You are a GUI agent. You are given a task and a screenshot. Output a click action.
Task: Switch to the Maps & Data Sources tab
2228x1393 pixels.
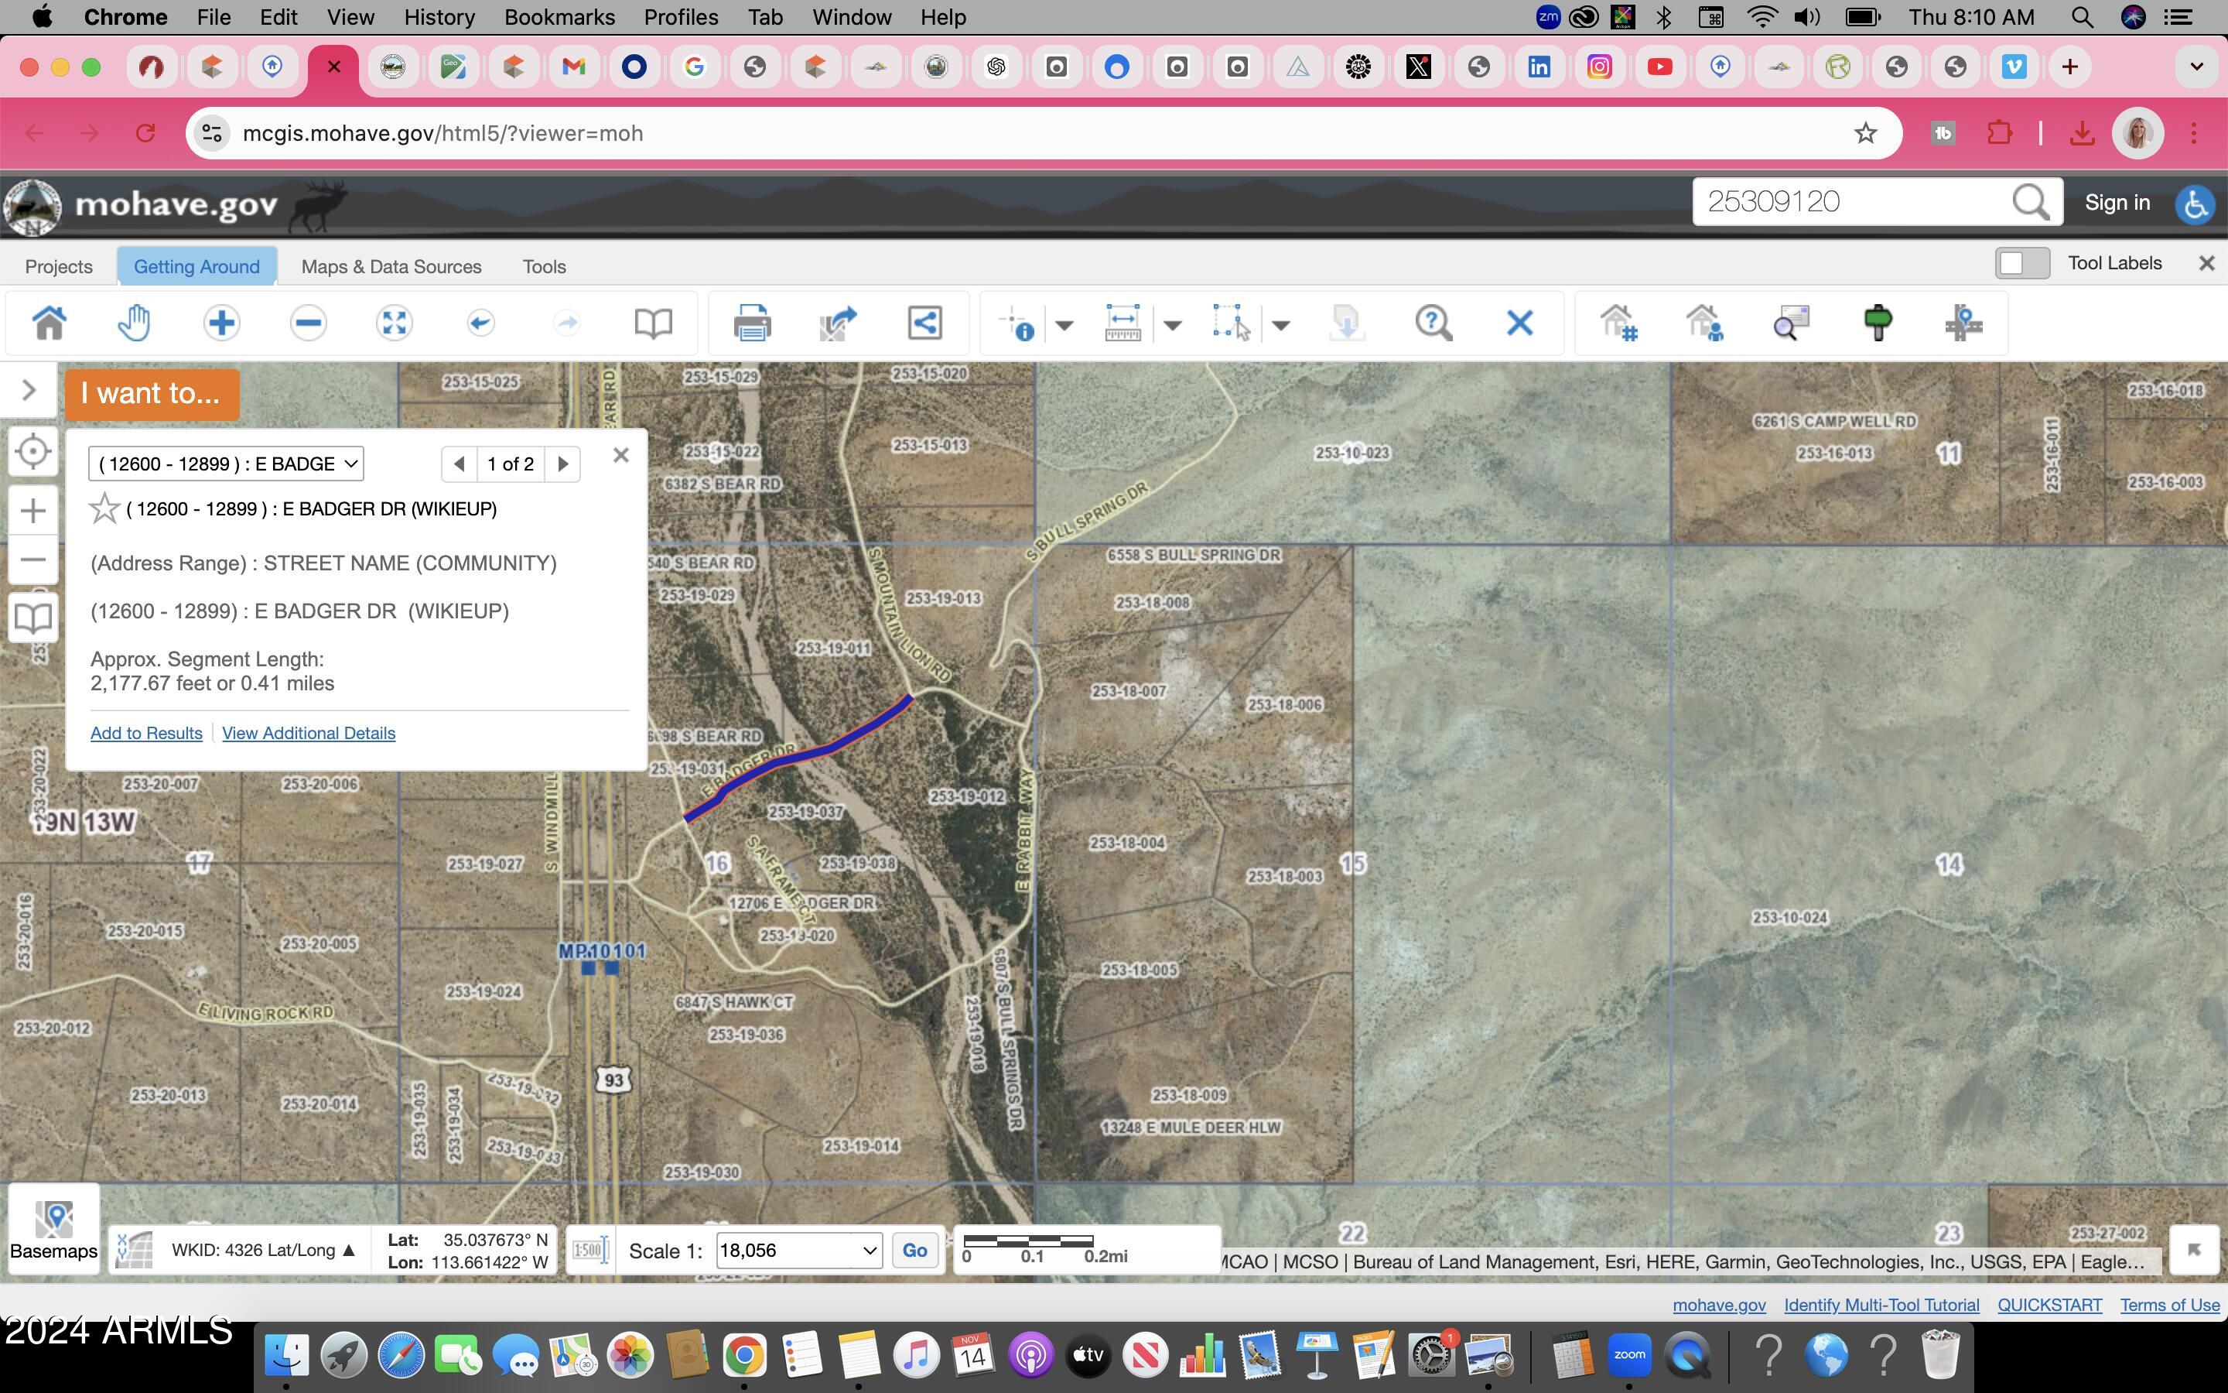point(391,266)
